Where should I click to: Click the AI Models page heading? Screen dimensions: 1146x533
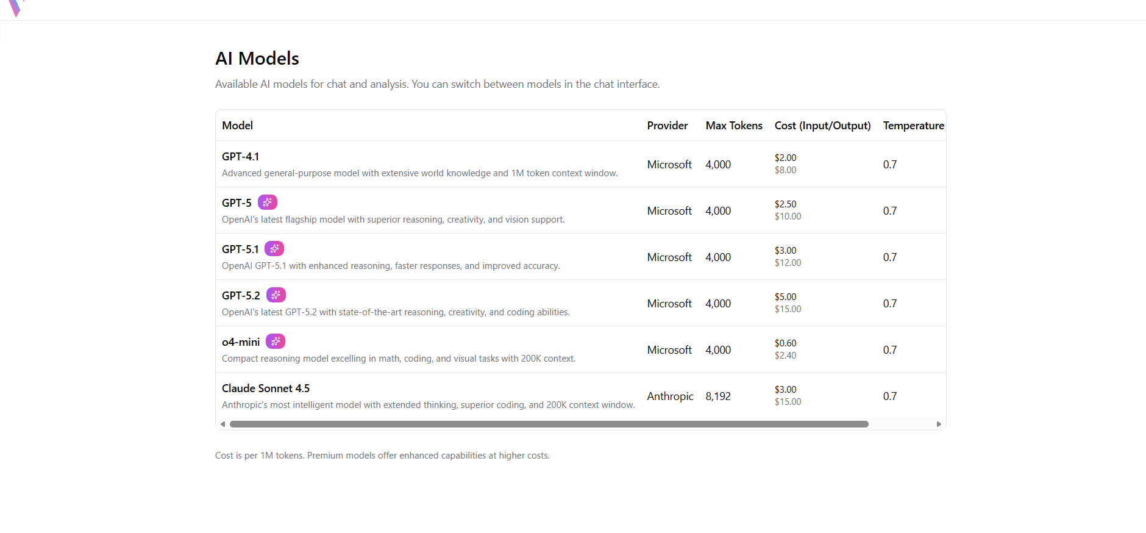pyautogui.click(x=257, y=59)
